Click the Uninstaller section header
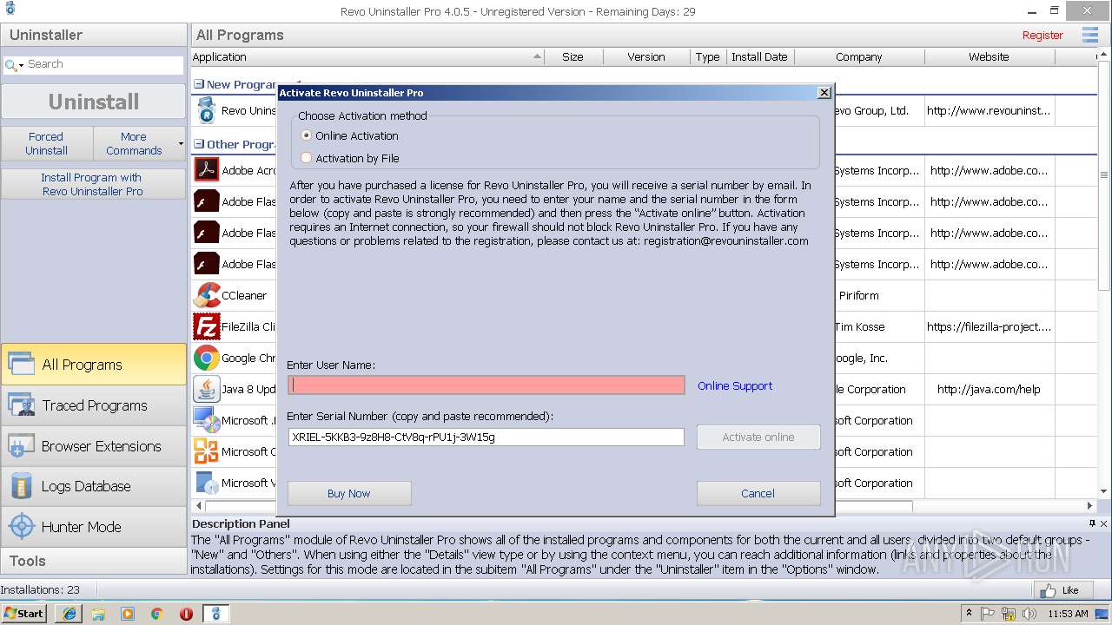 94,35
